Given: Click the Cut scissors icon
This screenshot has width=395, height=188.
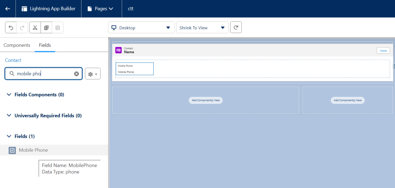Looking at the screenshot, I should [35, 28].
